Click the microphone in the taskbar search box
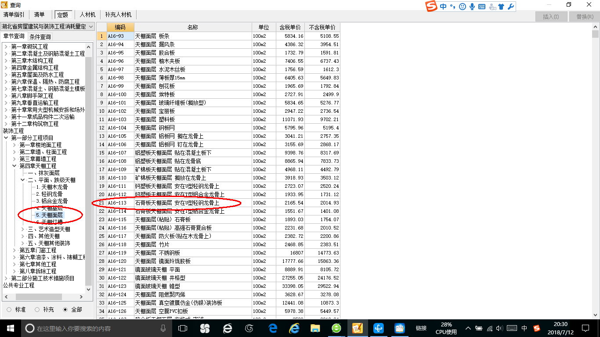This screenshot has width=600, height=337. coord(163,328)
